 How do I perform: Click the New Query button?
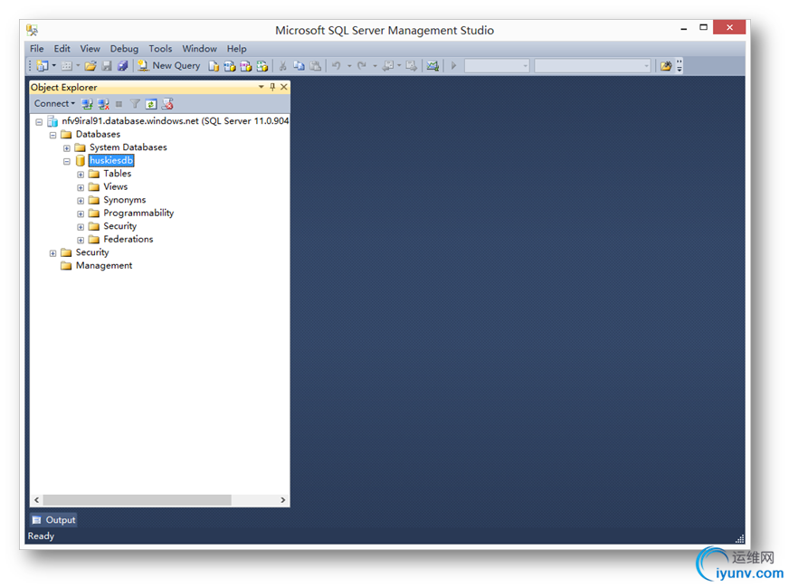168,66
